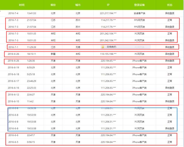184x147 pixels.
Task: Select the date cell 2016-6-16
Action: [x=14, y=88]
